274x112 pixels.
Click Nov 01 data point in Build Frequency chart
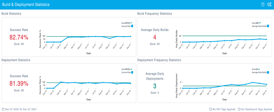(259, 39)
